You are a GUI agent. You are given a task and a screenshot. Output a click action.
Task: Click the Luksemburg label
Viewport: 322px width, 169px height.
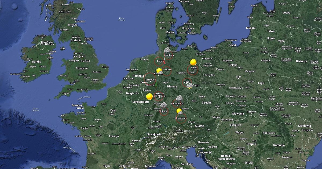coord(140,102)
